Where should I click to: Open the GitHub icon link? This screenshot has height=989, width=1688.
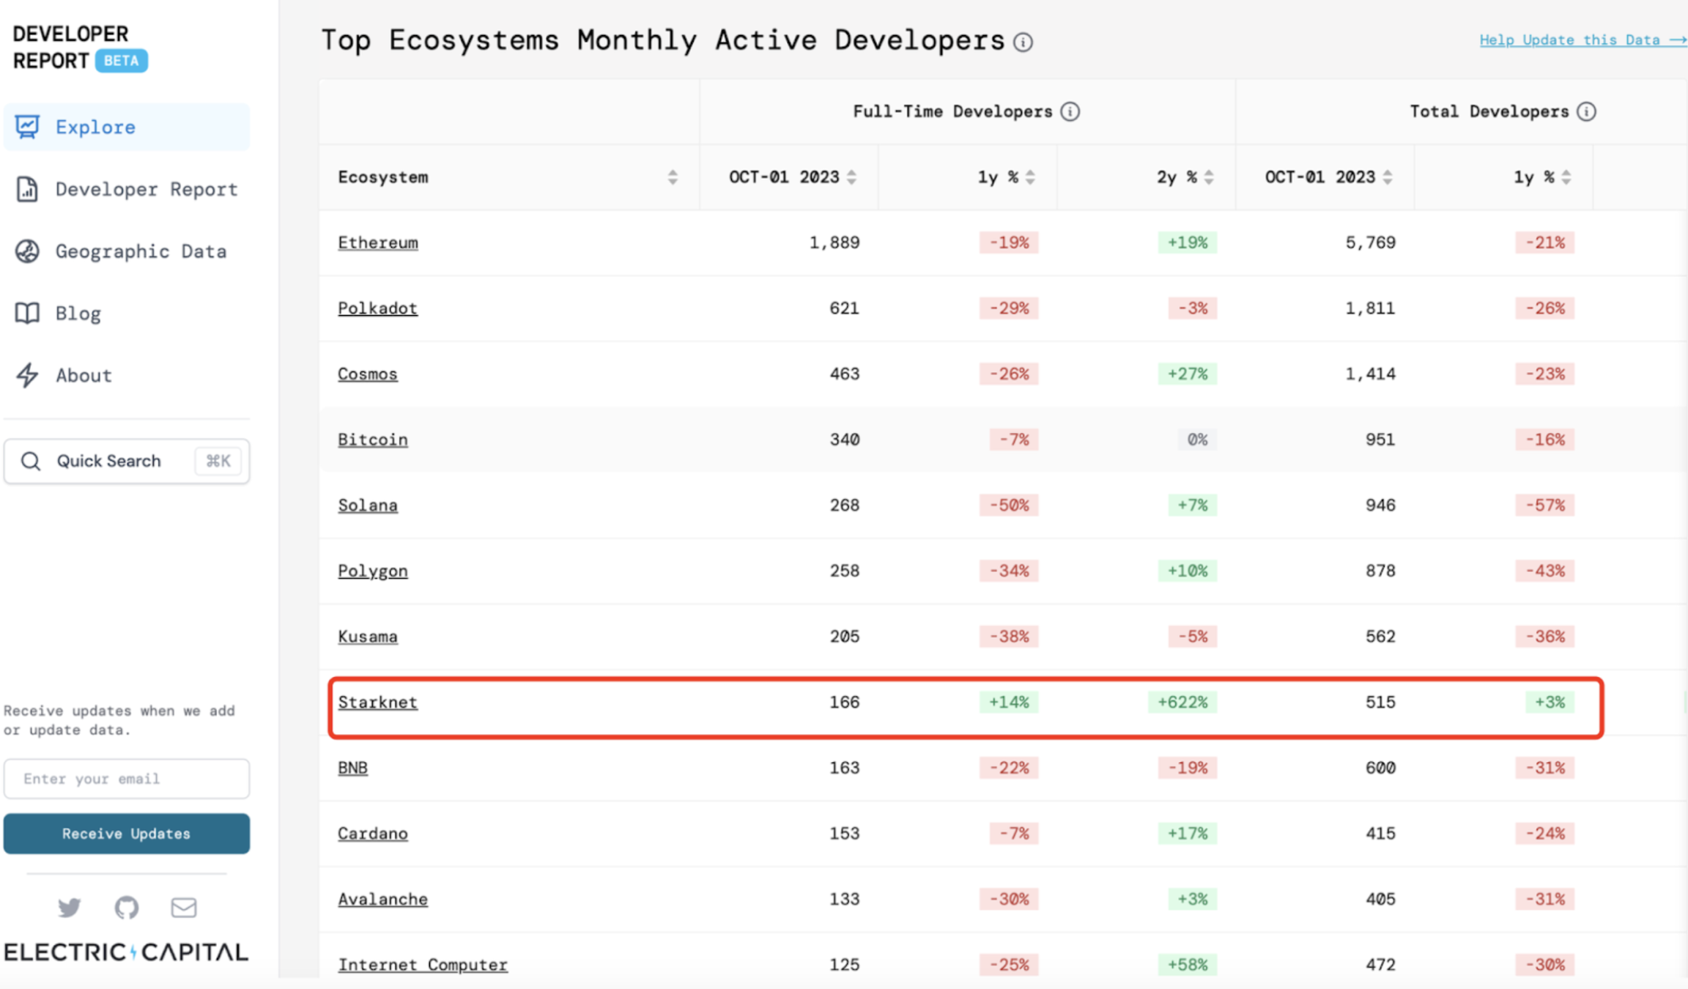[x=126, y=908]
